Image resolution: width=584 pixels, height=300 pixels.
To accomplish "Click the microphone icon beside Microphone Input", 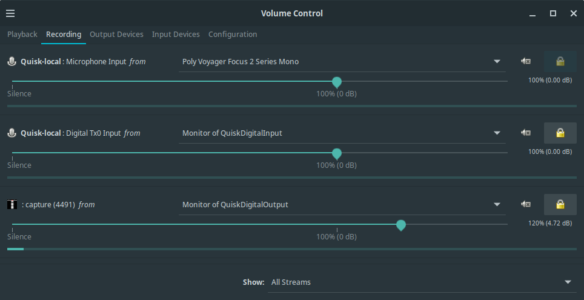I will pos(12,61).
